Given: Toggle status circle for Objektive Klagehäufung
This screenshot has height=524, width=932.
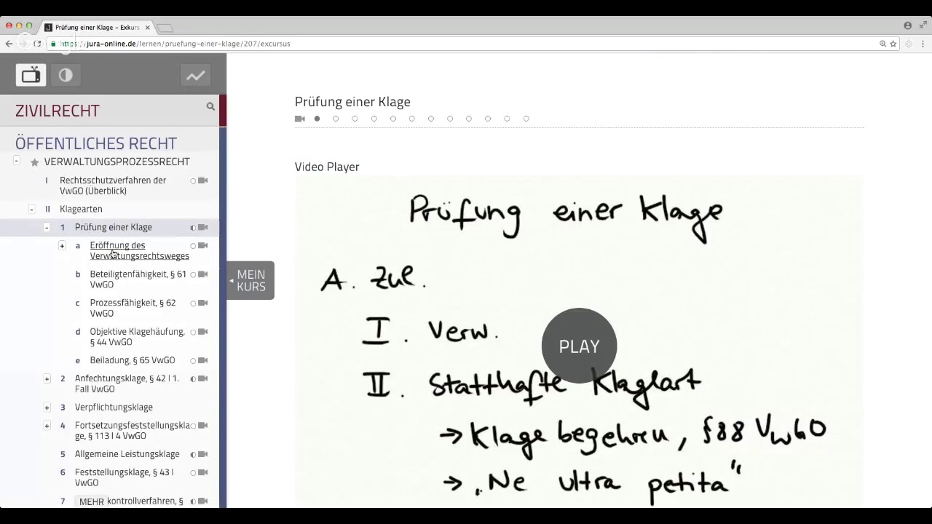Looking at the screenshot, I should [193, 332].
